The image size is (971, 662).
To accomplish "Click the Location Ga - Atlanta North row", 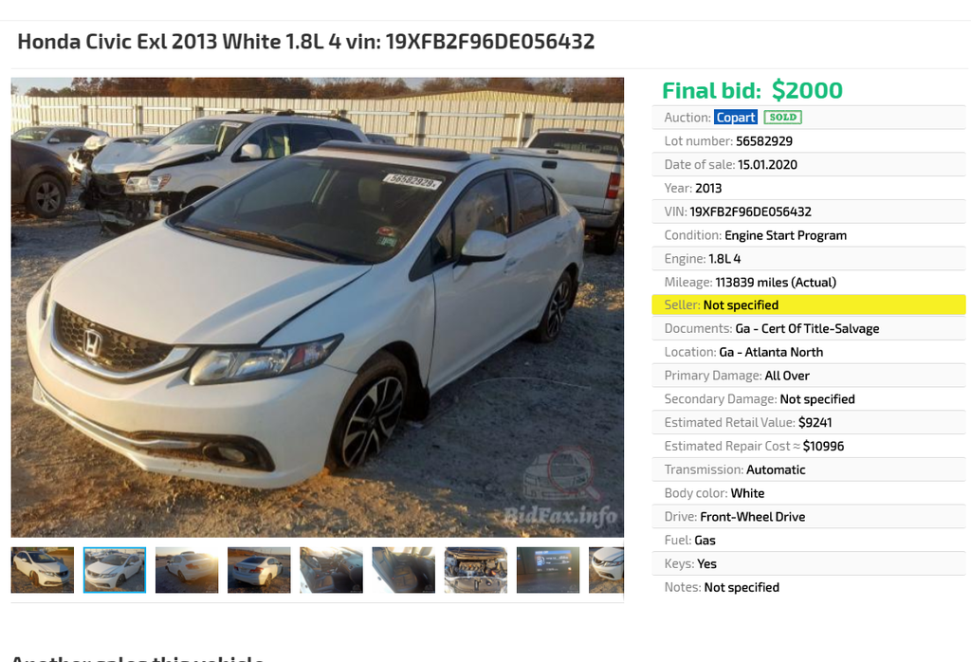I will [809, 352].
